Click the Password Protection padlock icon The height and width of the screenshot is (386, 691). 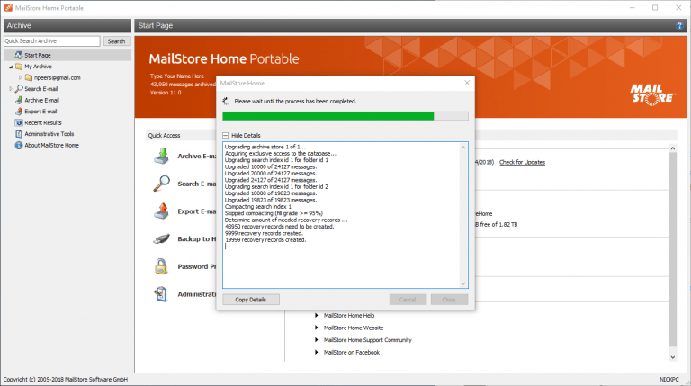[161, 266]
